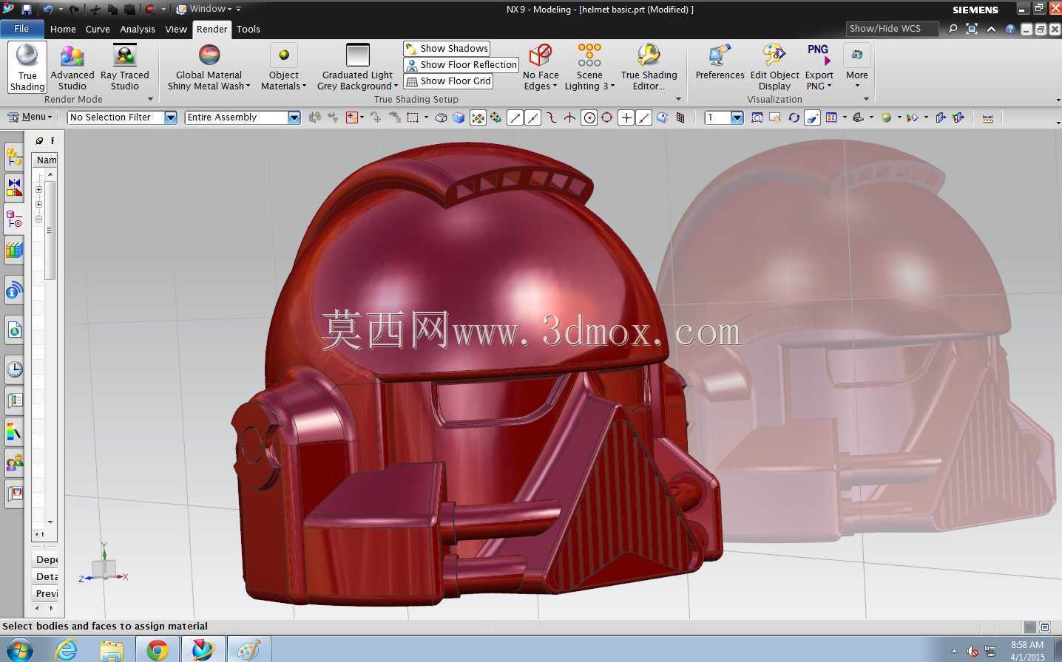Open the Assembly Navigator sidebar tab
The height and width of the screenshot is (662, 1062).
pos(15,157)
